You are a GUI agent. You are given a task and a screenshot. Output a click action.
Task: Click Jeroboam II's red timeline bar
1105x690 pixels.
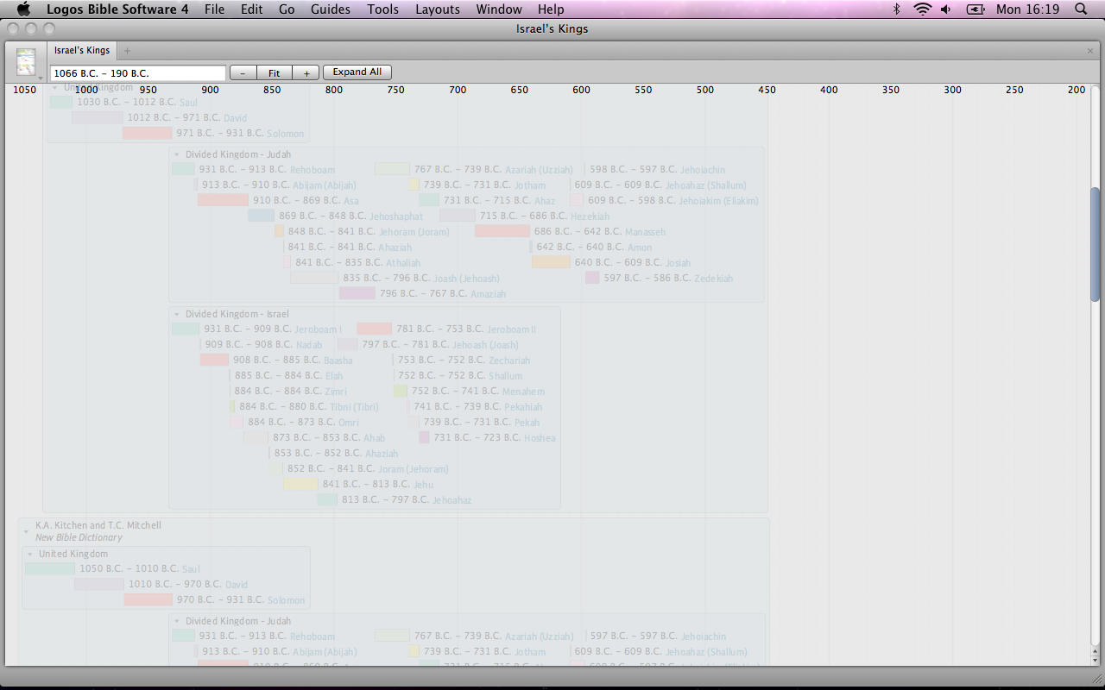tap(374, 329)
